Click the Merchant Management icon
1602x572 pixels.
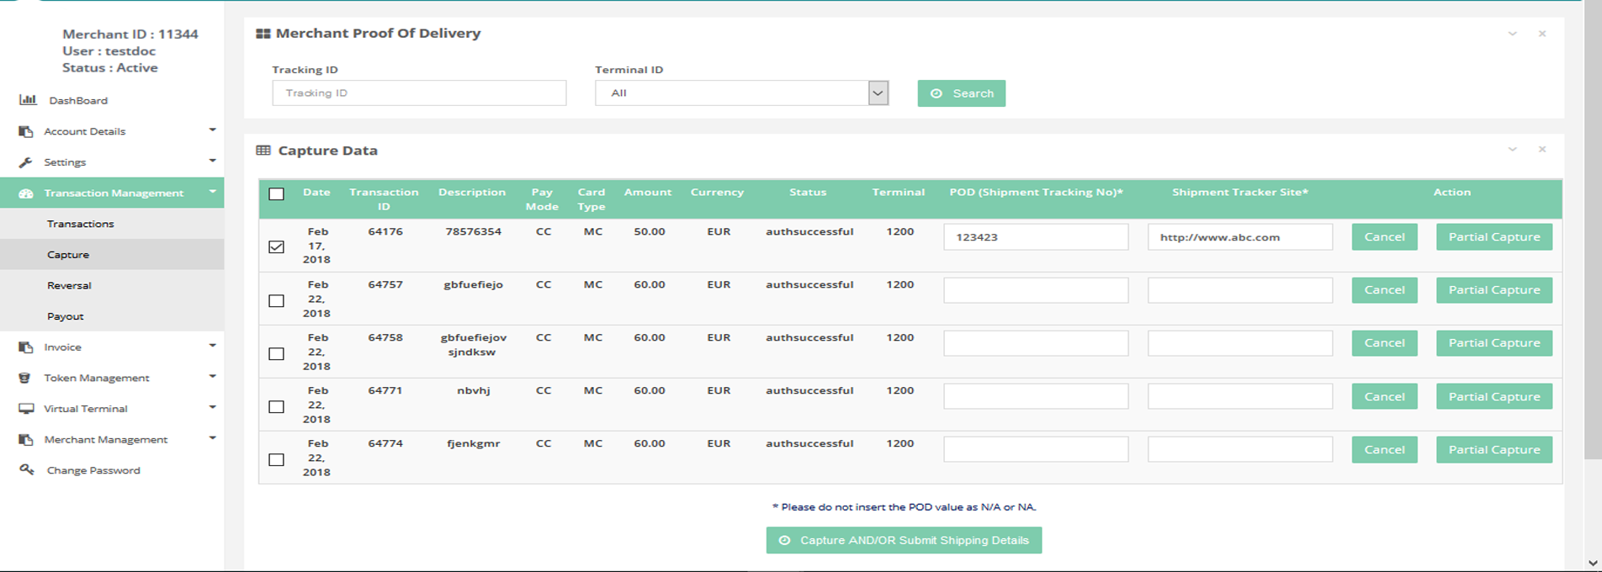click(x=26, y=440)
